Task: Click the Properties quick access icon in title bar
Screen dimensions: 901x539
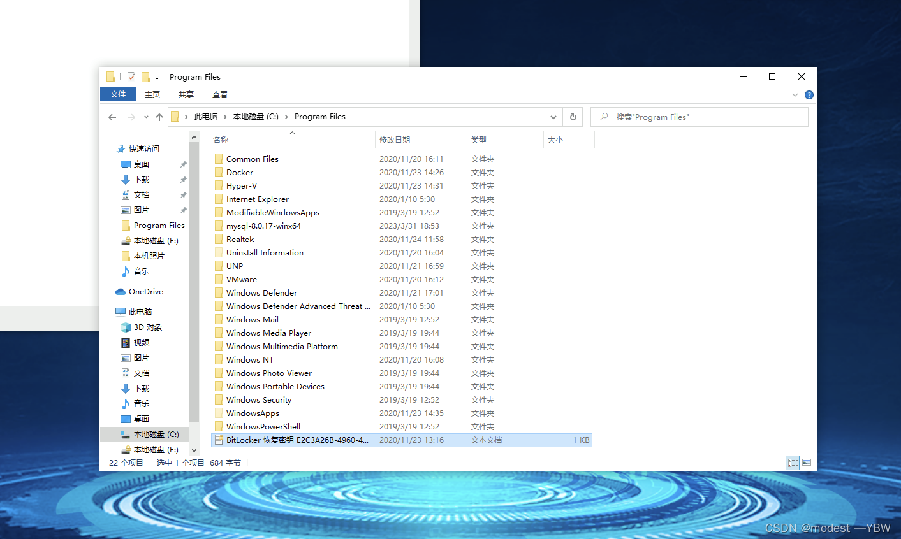Action: 131,77
